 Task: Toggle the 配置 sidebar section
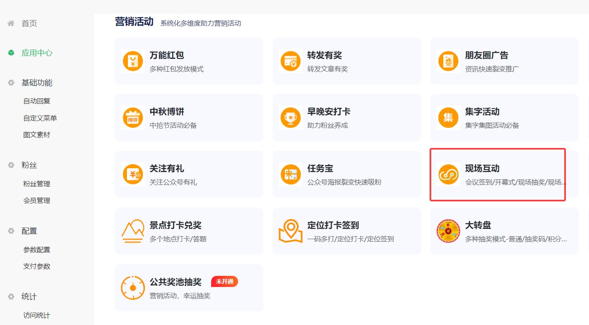click(x=29, y=231)
